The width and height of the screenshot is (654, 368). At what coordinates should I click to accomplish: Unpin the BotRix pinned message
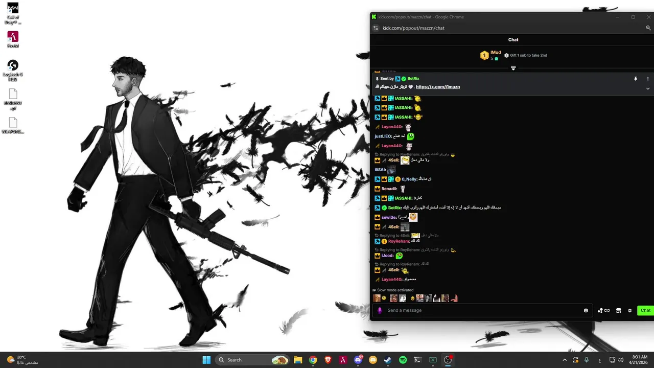pyautogui.click(x=636, y=79)
